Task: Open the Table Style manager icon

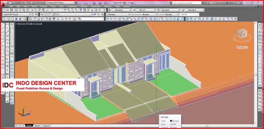Action: (158, 10)
